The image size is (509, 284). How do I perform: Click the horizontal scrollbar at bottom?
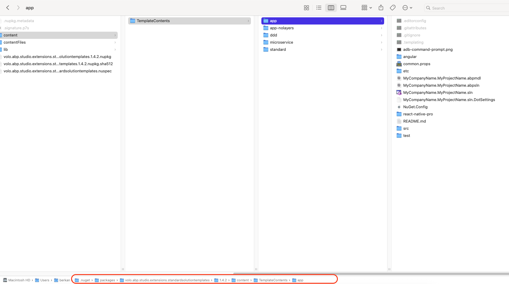370,274
